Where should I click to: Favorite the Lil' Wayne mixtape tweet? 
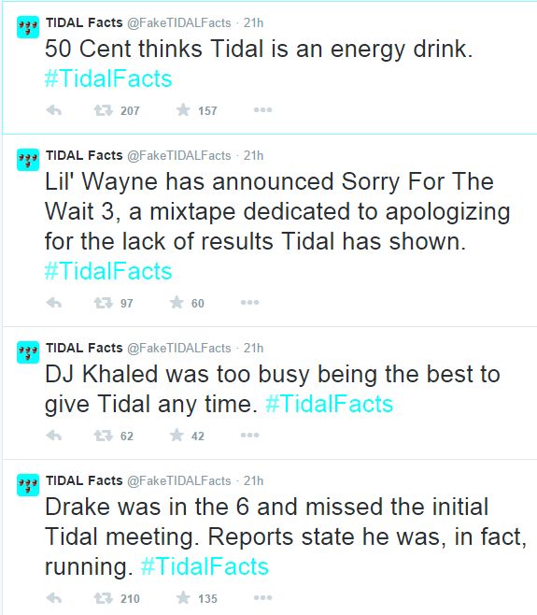177,303
